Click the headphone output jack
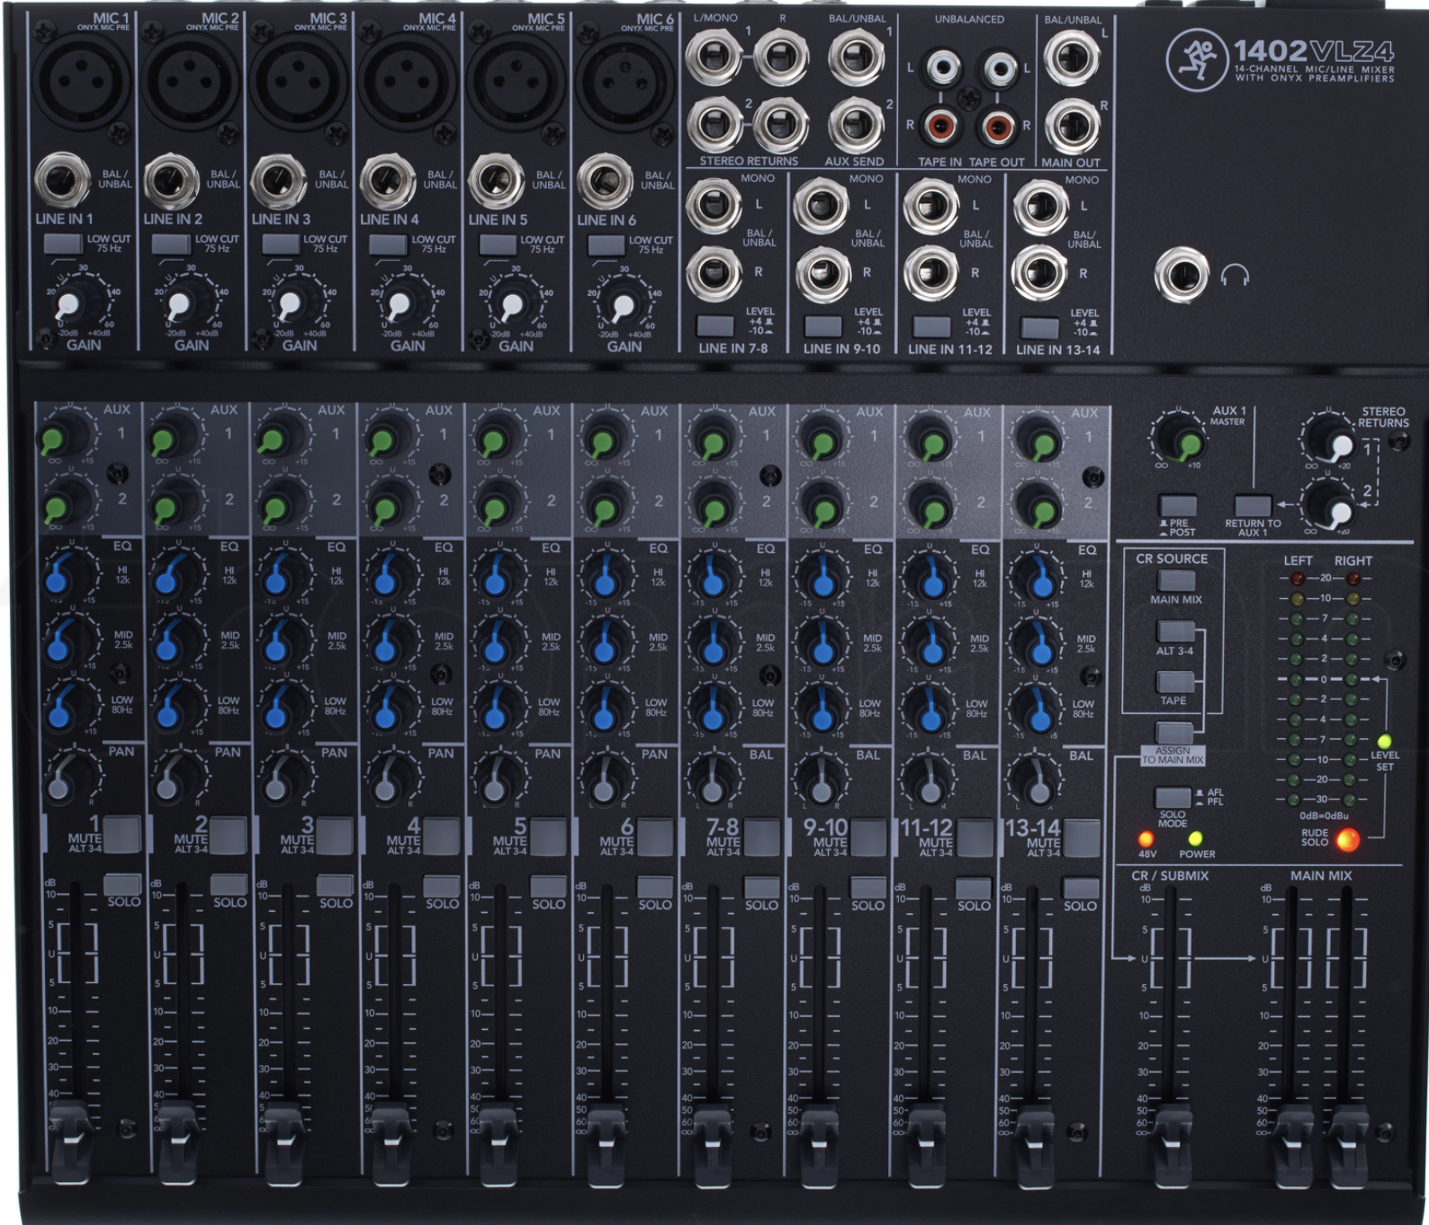The height and width of the screenshot is (1225, 1429). tap(1182, 275)
